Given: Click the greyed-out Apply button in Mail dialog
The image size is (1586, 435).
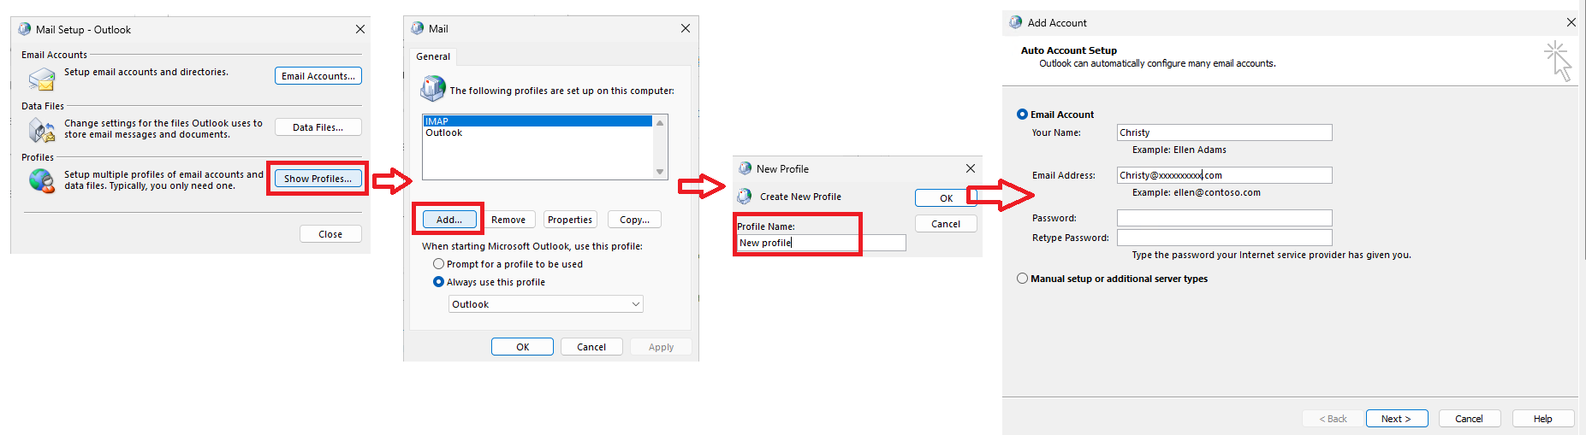Looking at the screenshot, I should click(661, 347).
